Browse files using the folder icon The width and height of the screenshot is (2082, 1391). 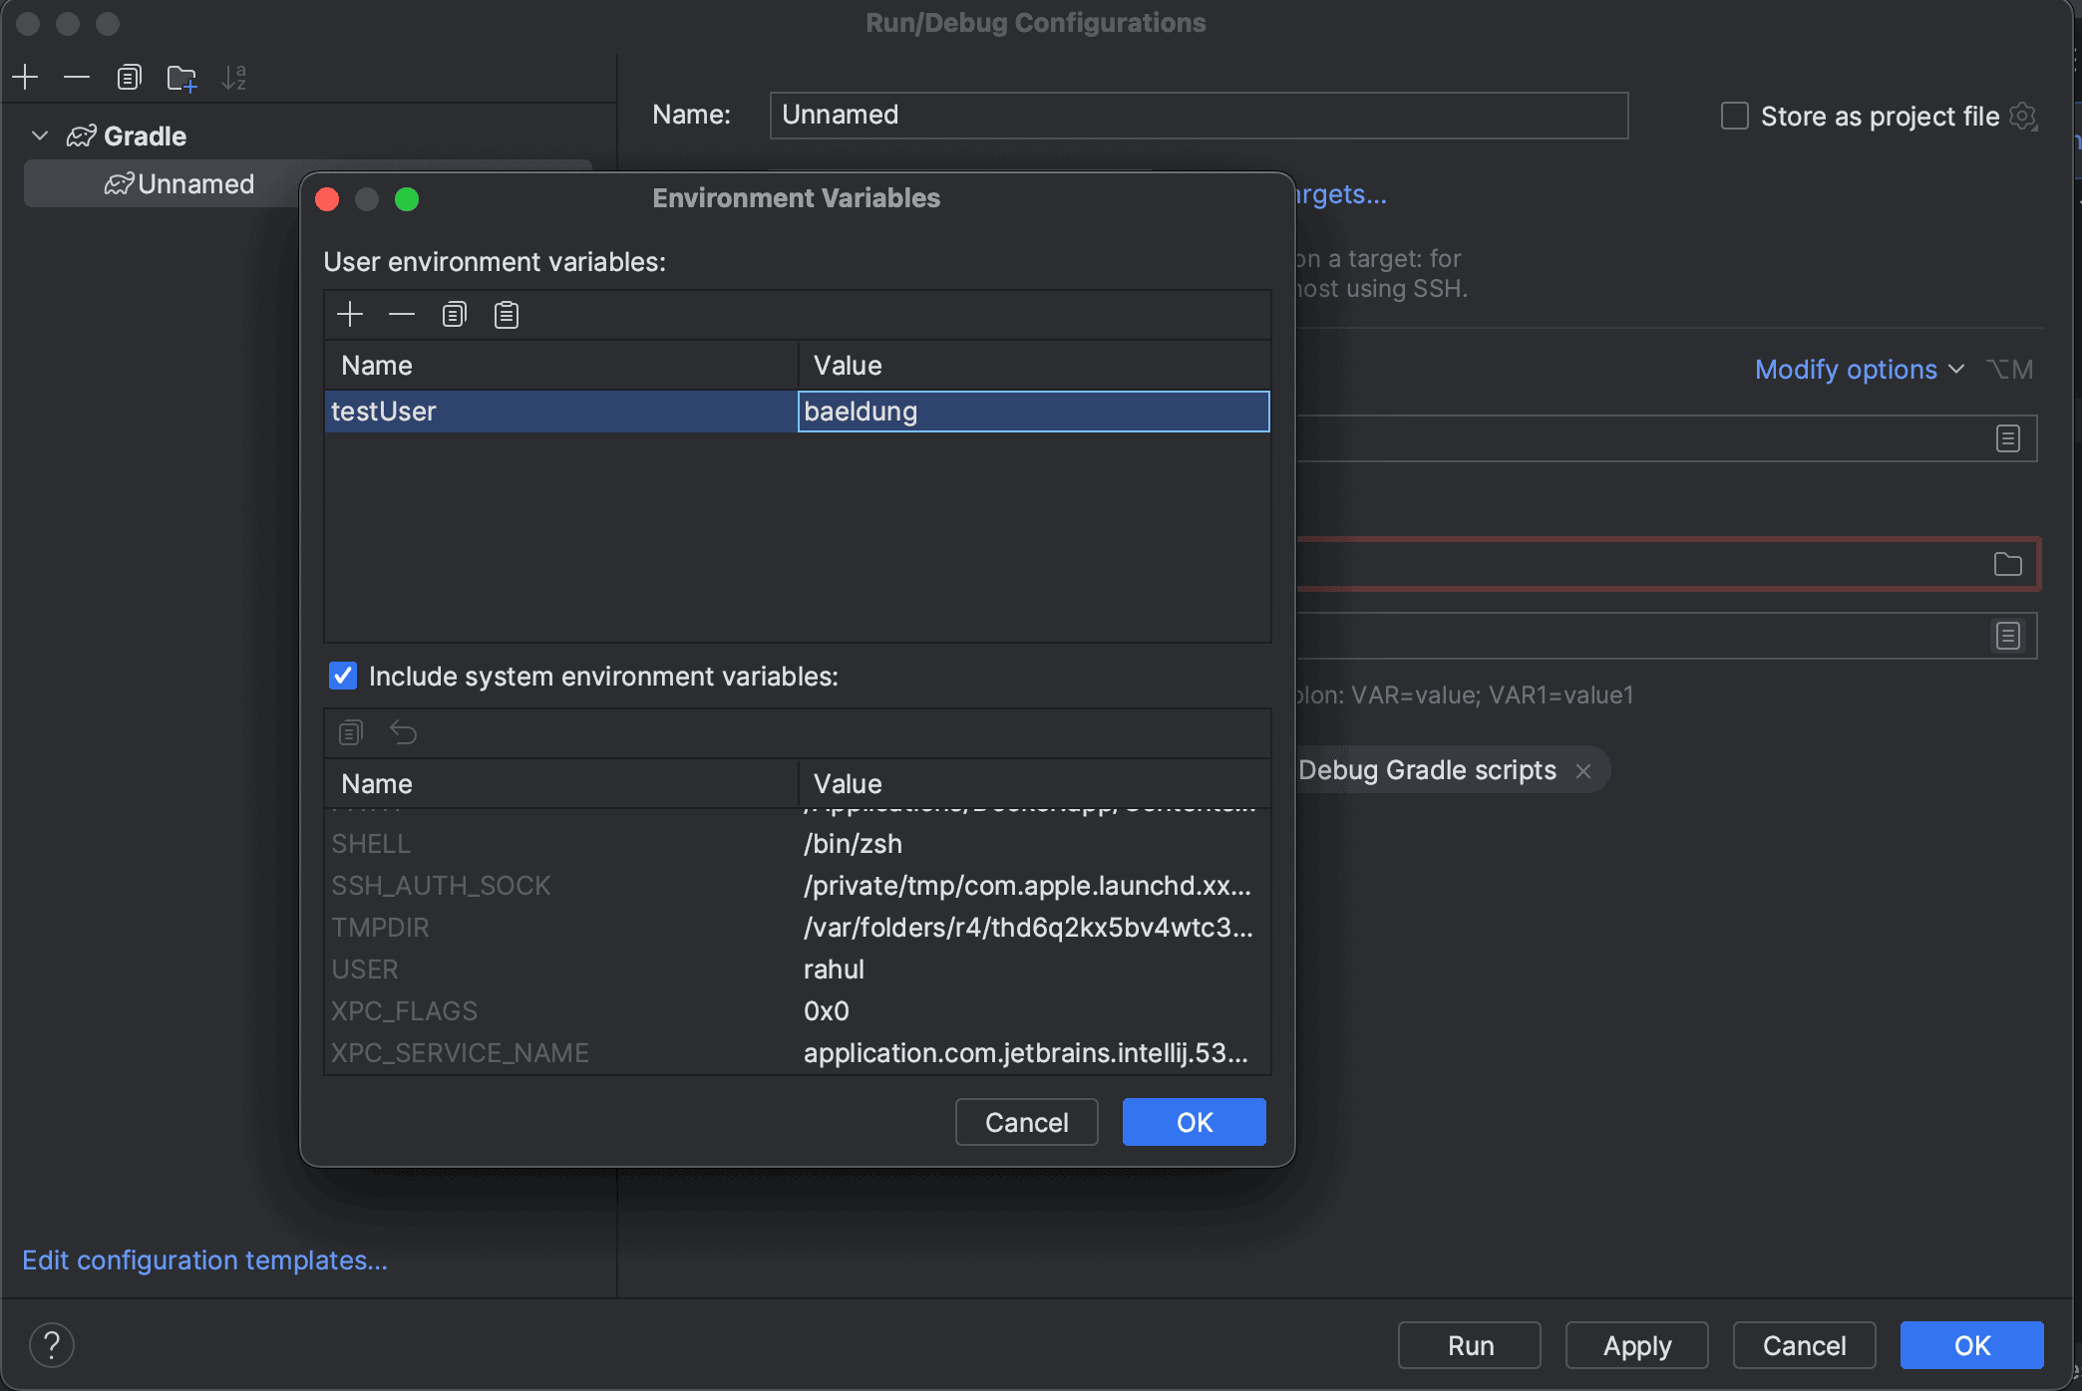click(2008, 564)
